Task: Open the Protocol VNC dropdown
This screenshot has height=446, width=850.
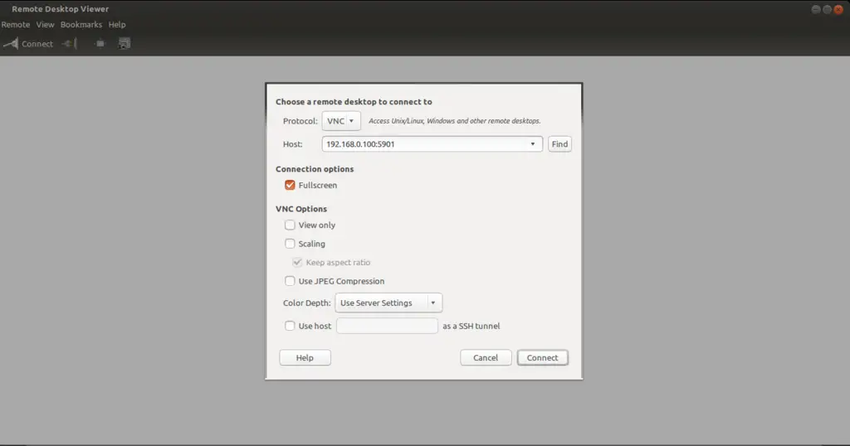Action: 341,121
